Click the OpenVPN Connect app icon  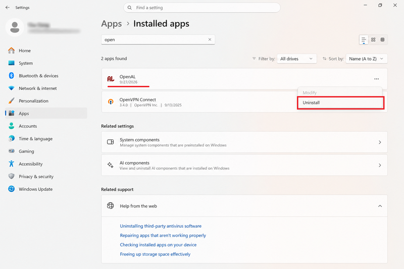(x=111, y=101)
